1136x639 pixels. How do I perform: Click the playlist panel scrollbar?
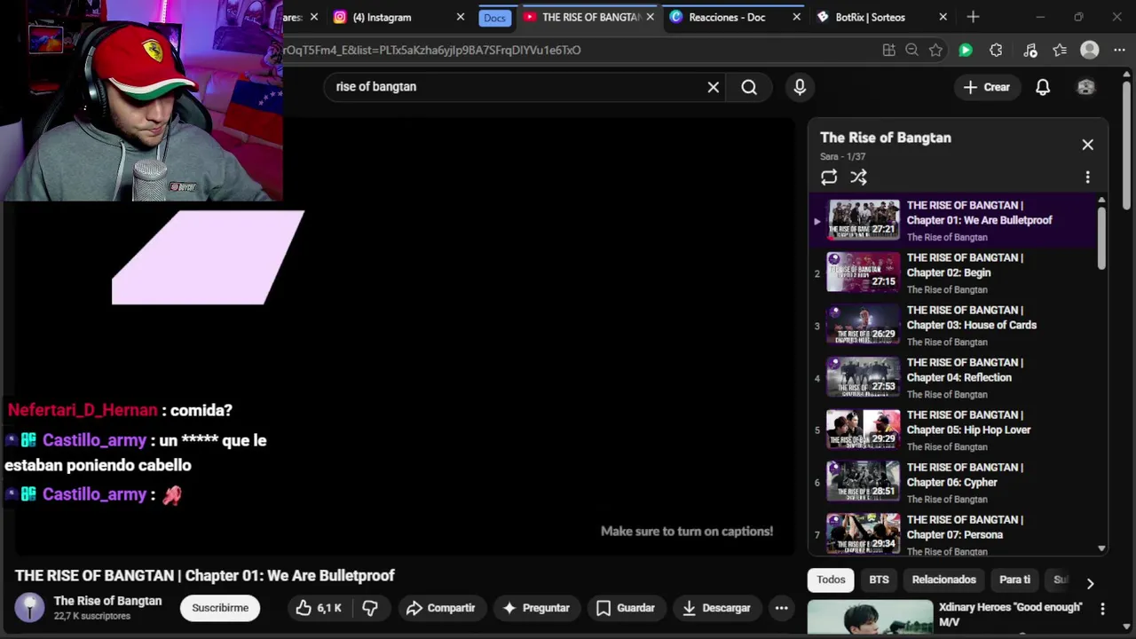[x=1101, y=238]
